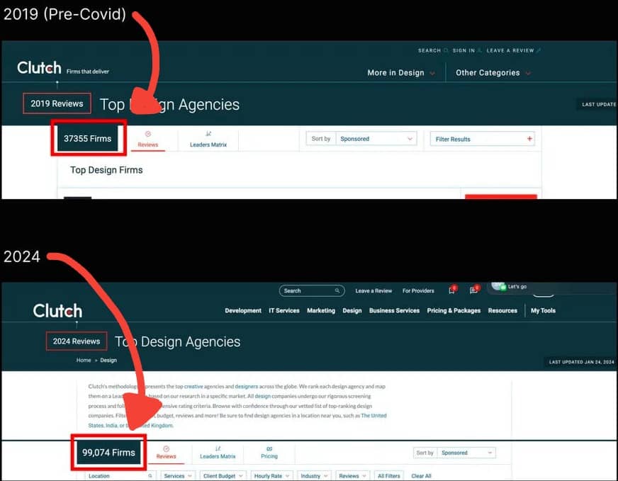
Task: Select the Reviews tab in the 2024 page
Action: tap(166, 452)
